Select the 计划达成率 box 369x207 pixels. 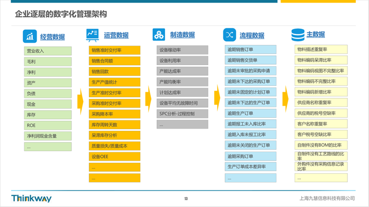click(x=183, y=92)
